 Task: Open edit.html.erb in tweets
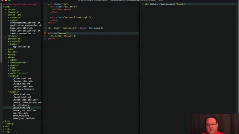(21, 105)
